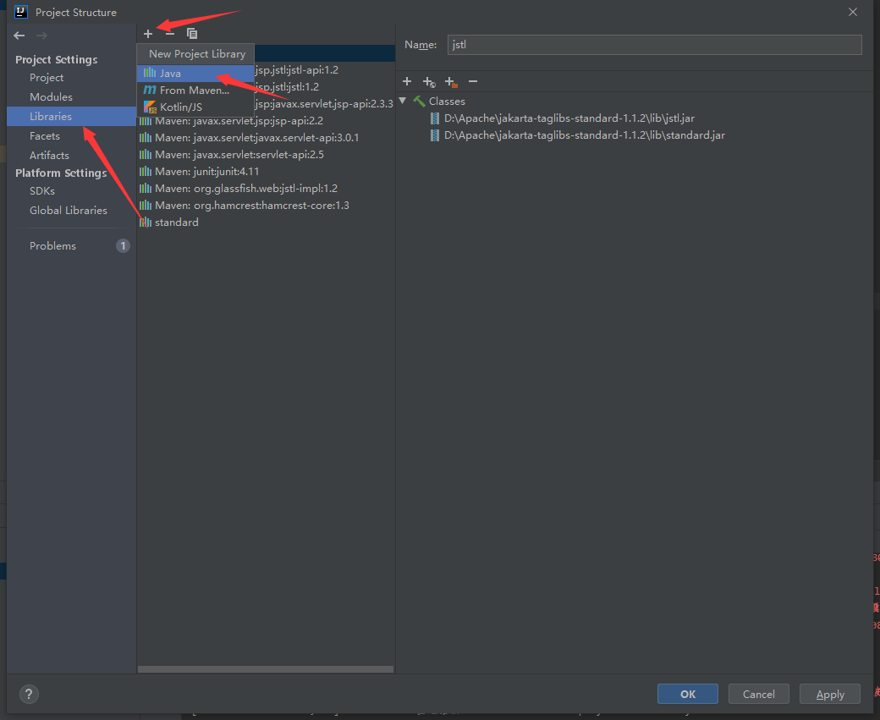Click the Classes hammer icon
Screen dimensions: 880x720
click(419, 102)
